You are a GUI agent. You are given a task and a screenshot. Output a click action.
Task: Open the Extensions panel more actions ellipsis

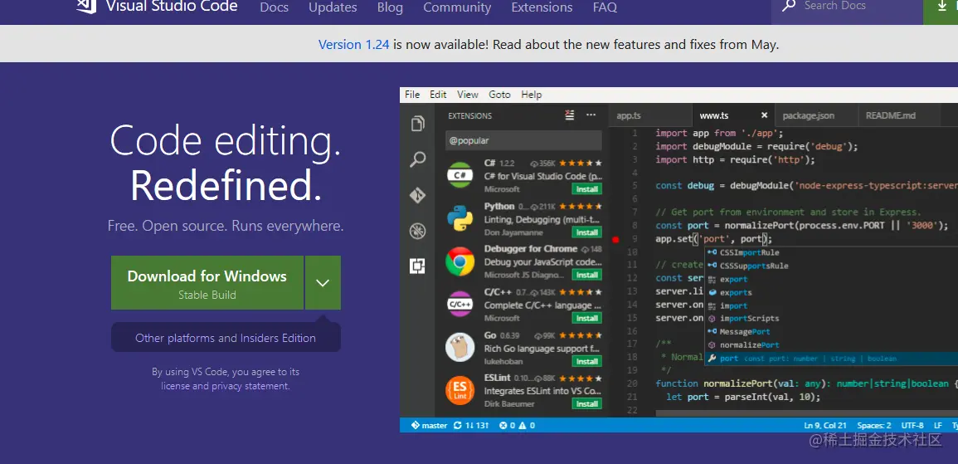click(x=591, y=115)
